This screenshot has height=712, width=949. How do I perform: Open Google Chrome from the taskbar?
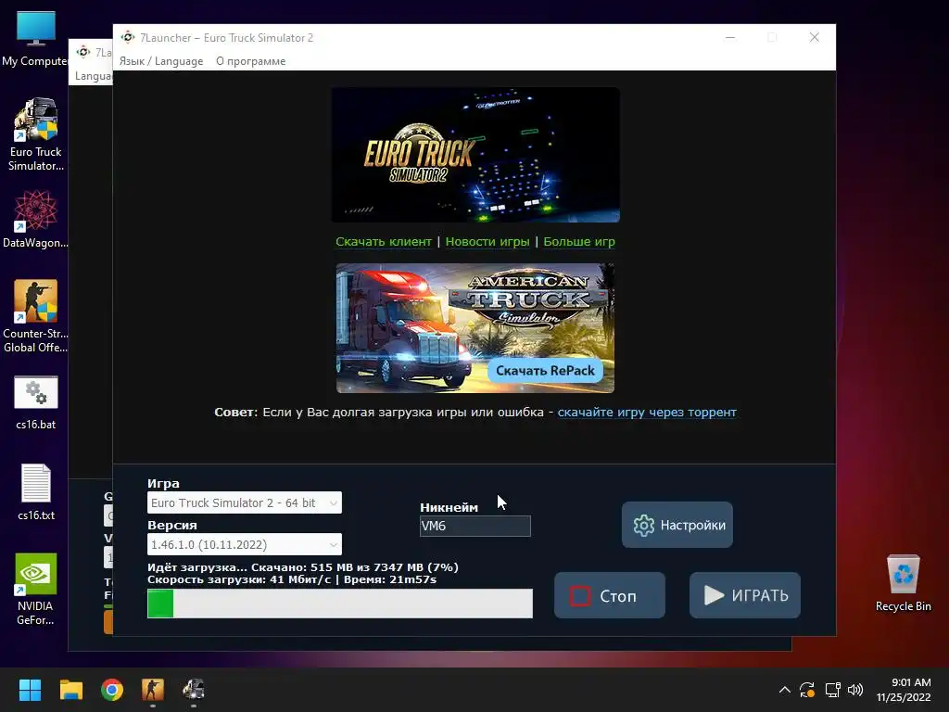click(112, 690)
